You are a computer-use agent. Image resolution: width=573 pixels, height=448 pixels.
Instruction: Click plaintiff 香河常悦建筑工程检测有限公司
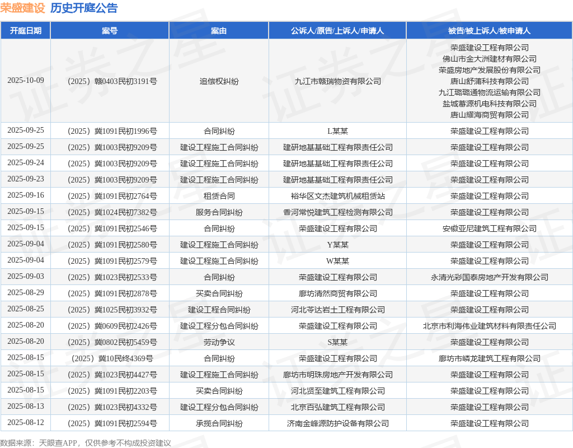coord(337,212)
